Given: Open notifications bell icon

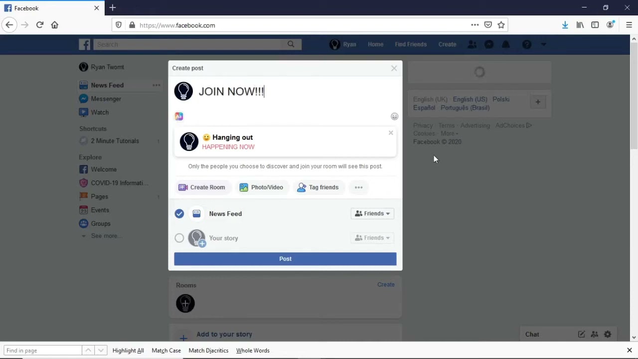Looking at the screenshot, I should pyautogui.click(x=506, y=44).
